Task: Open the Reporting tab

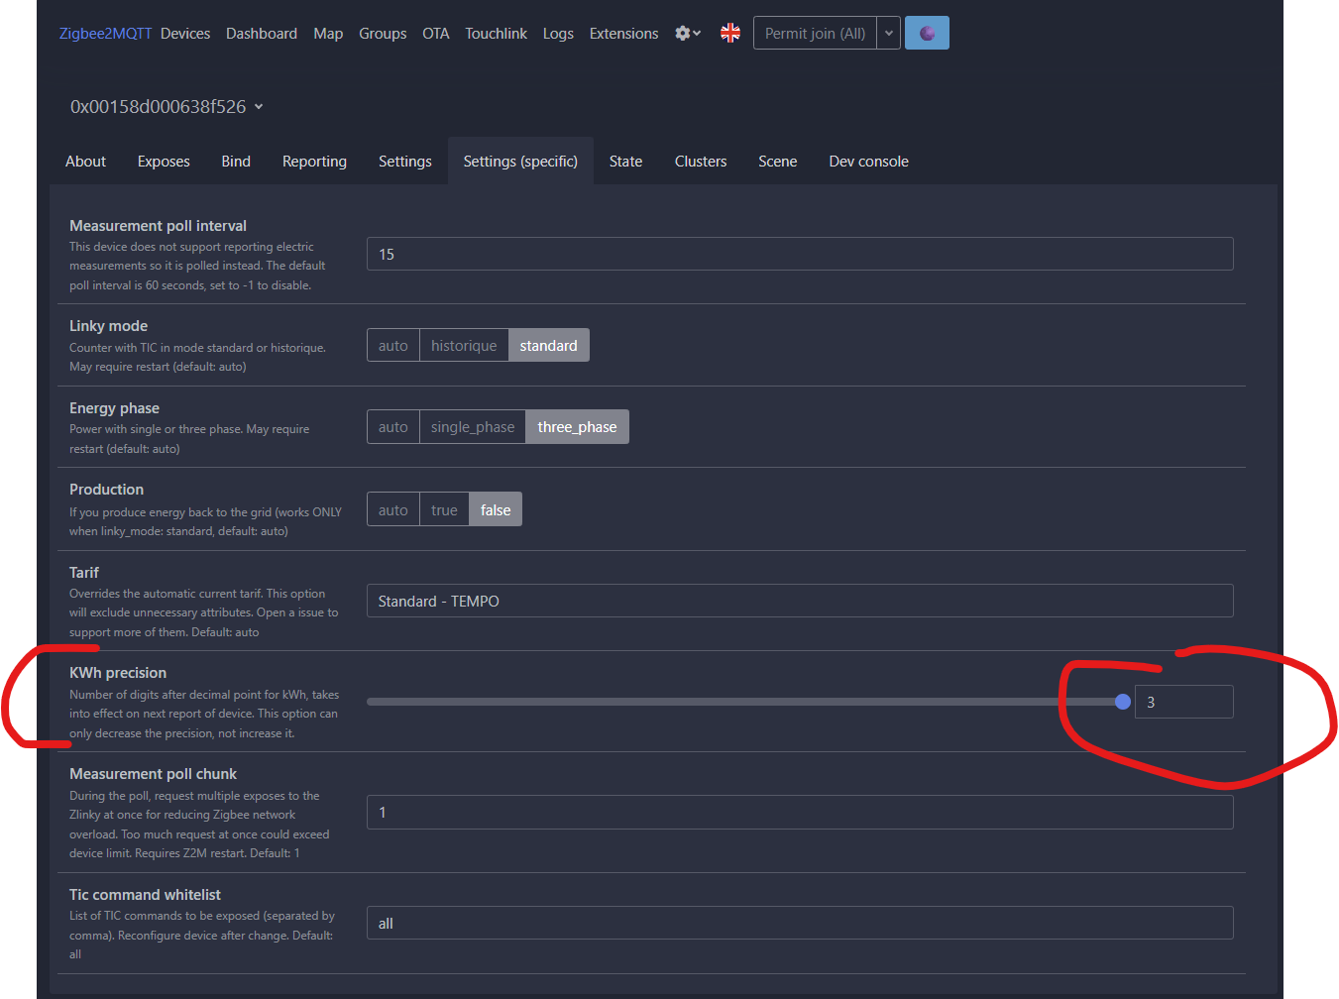Action: coord(314,162)
